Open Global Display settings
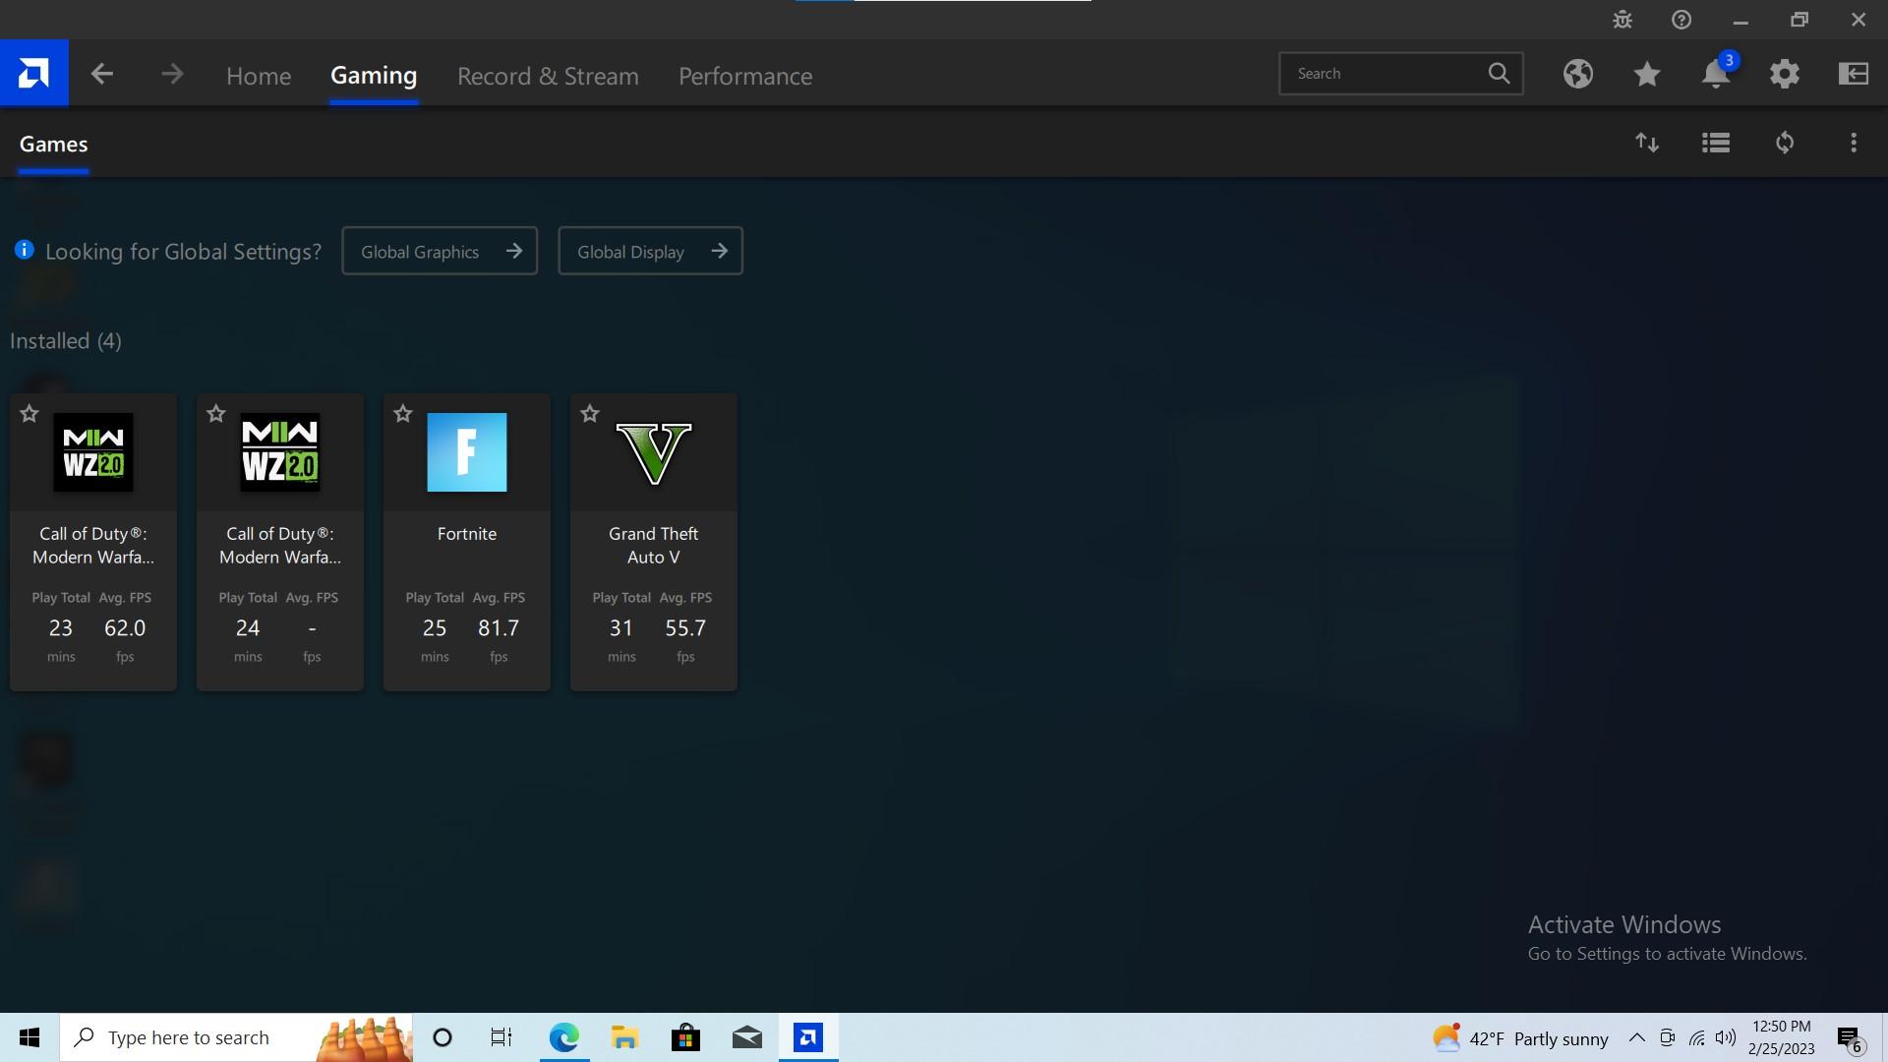 click(650, 251)
